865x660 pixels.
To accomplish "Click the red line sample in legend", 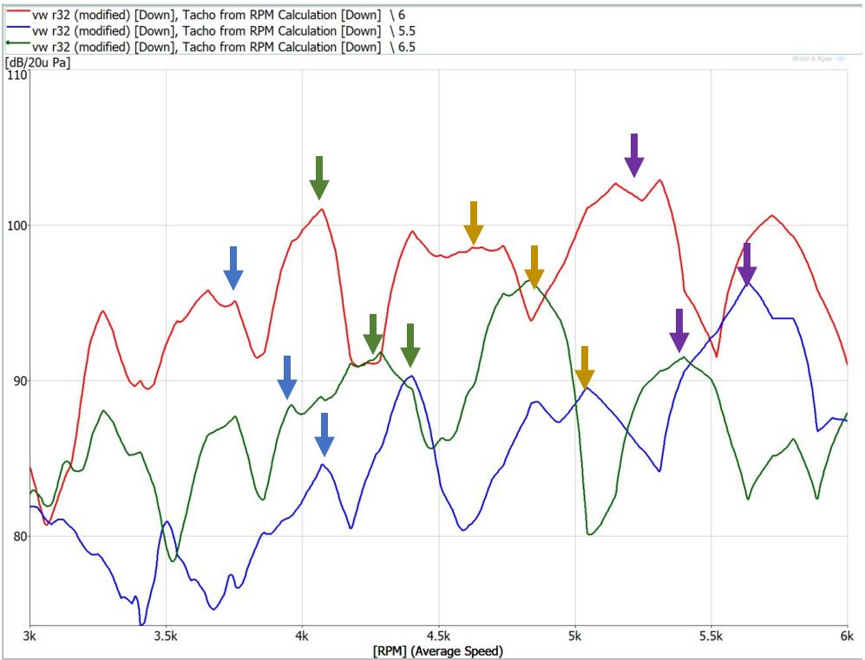I will 18,11.
